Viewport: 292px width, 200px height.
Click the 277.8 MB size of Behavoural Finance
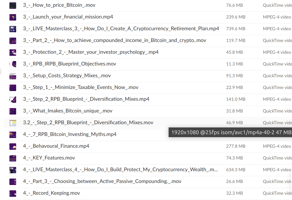(x=236, y=146)
